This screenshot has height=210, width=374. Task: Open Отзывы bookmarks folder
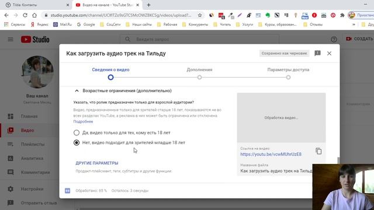[x=313, y=24]
